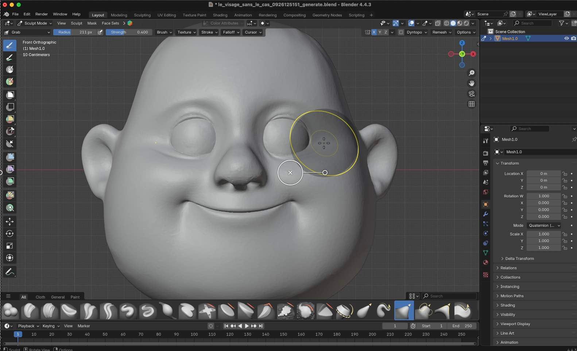Image resolution: width=577 pixels, height=351 pixels.
Task: Click the zoom magnifier viewport icon
Action: click(472, 73)
